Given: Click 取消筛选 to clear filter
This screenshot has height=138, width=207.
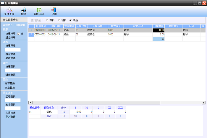Looking at the screenshot, I should pyautogui.click(x=11, y=58).
